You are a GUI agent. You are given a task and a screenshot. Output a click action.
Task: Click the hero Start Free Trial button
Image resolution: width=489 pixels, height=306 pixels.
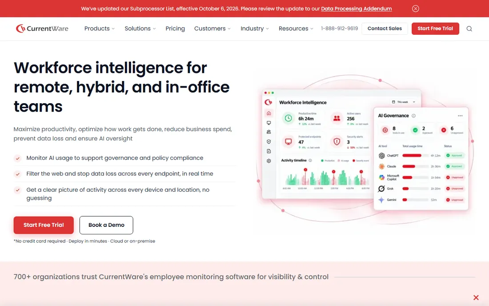tap(44, 225)
